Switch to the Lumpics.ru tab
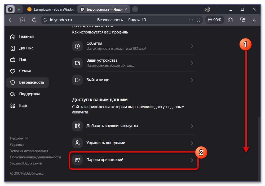 (51, 9)
